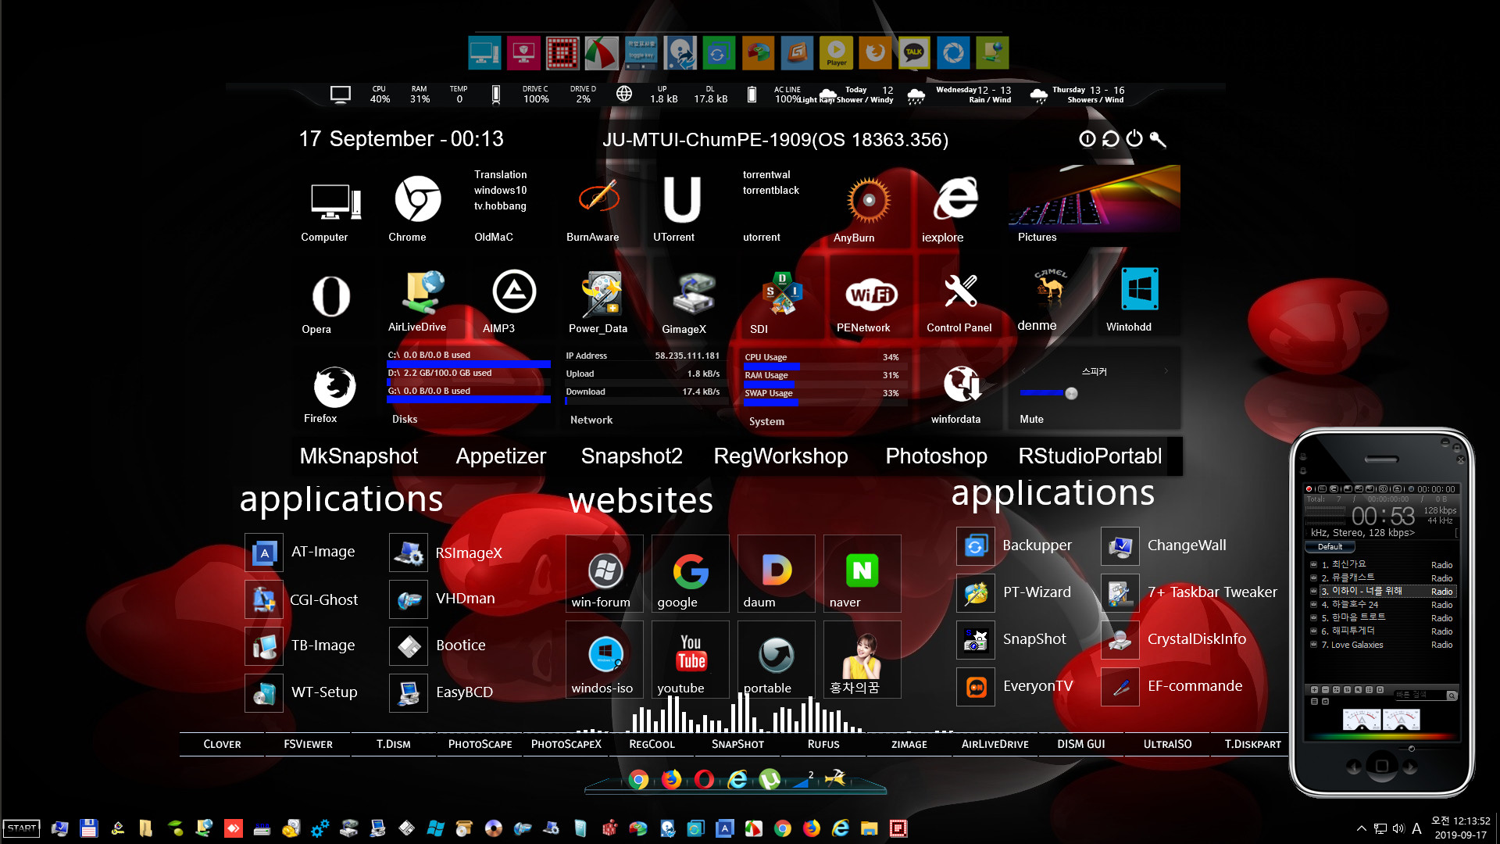Select FSVIEWER in bottom menu strip

click(x=308, y=745)
